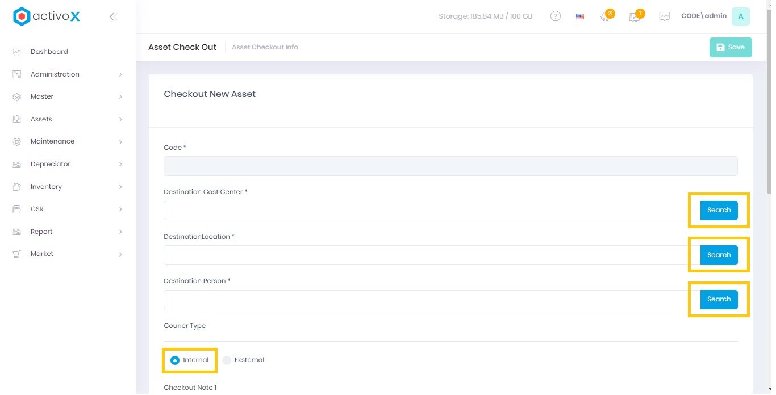The image size is (776, 395).
Task: Click the admin user avatar
Action: [740, 16]
